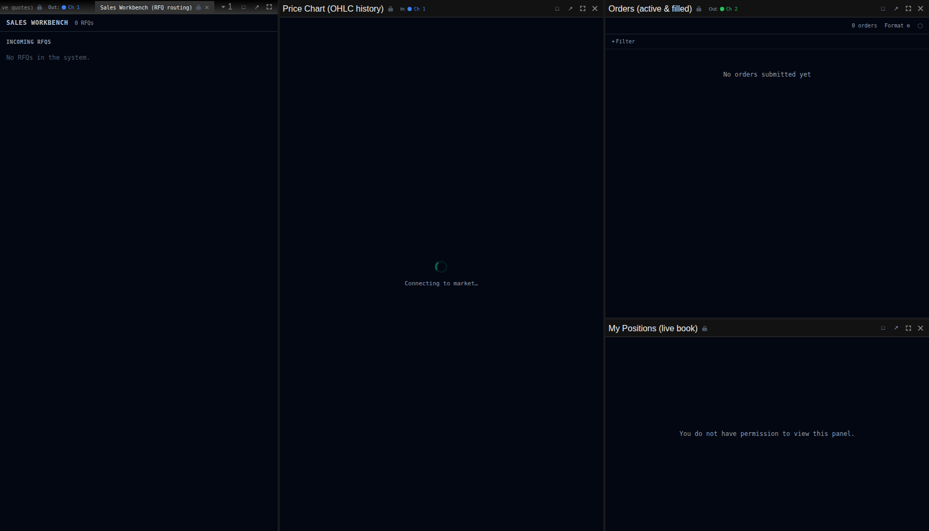Maximize the Sales Workbench panel stack
929x531 pixels.
coord(269,7)
